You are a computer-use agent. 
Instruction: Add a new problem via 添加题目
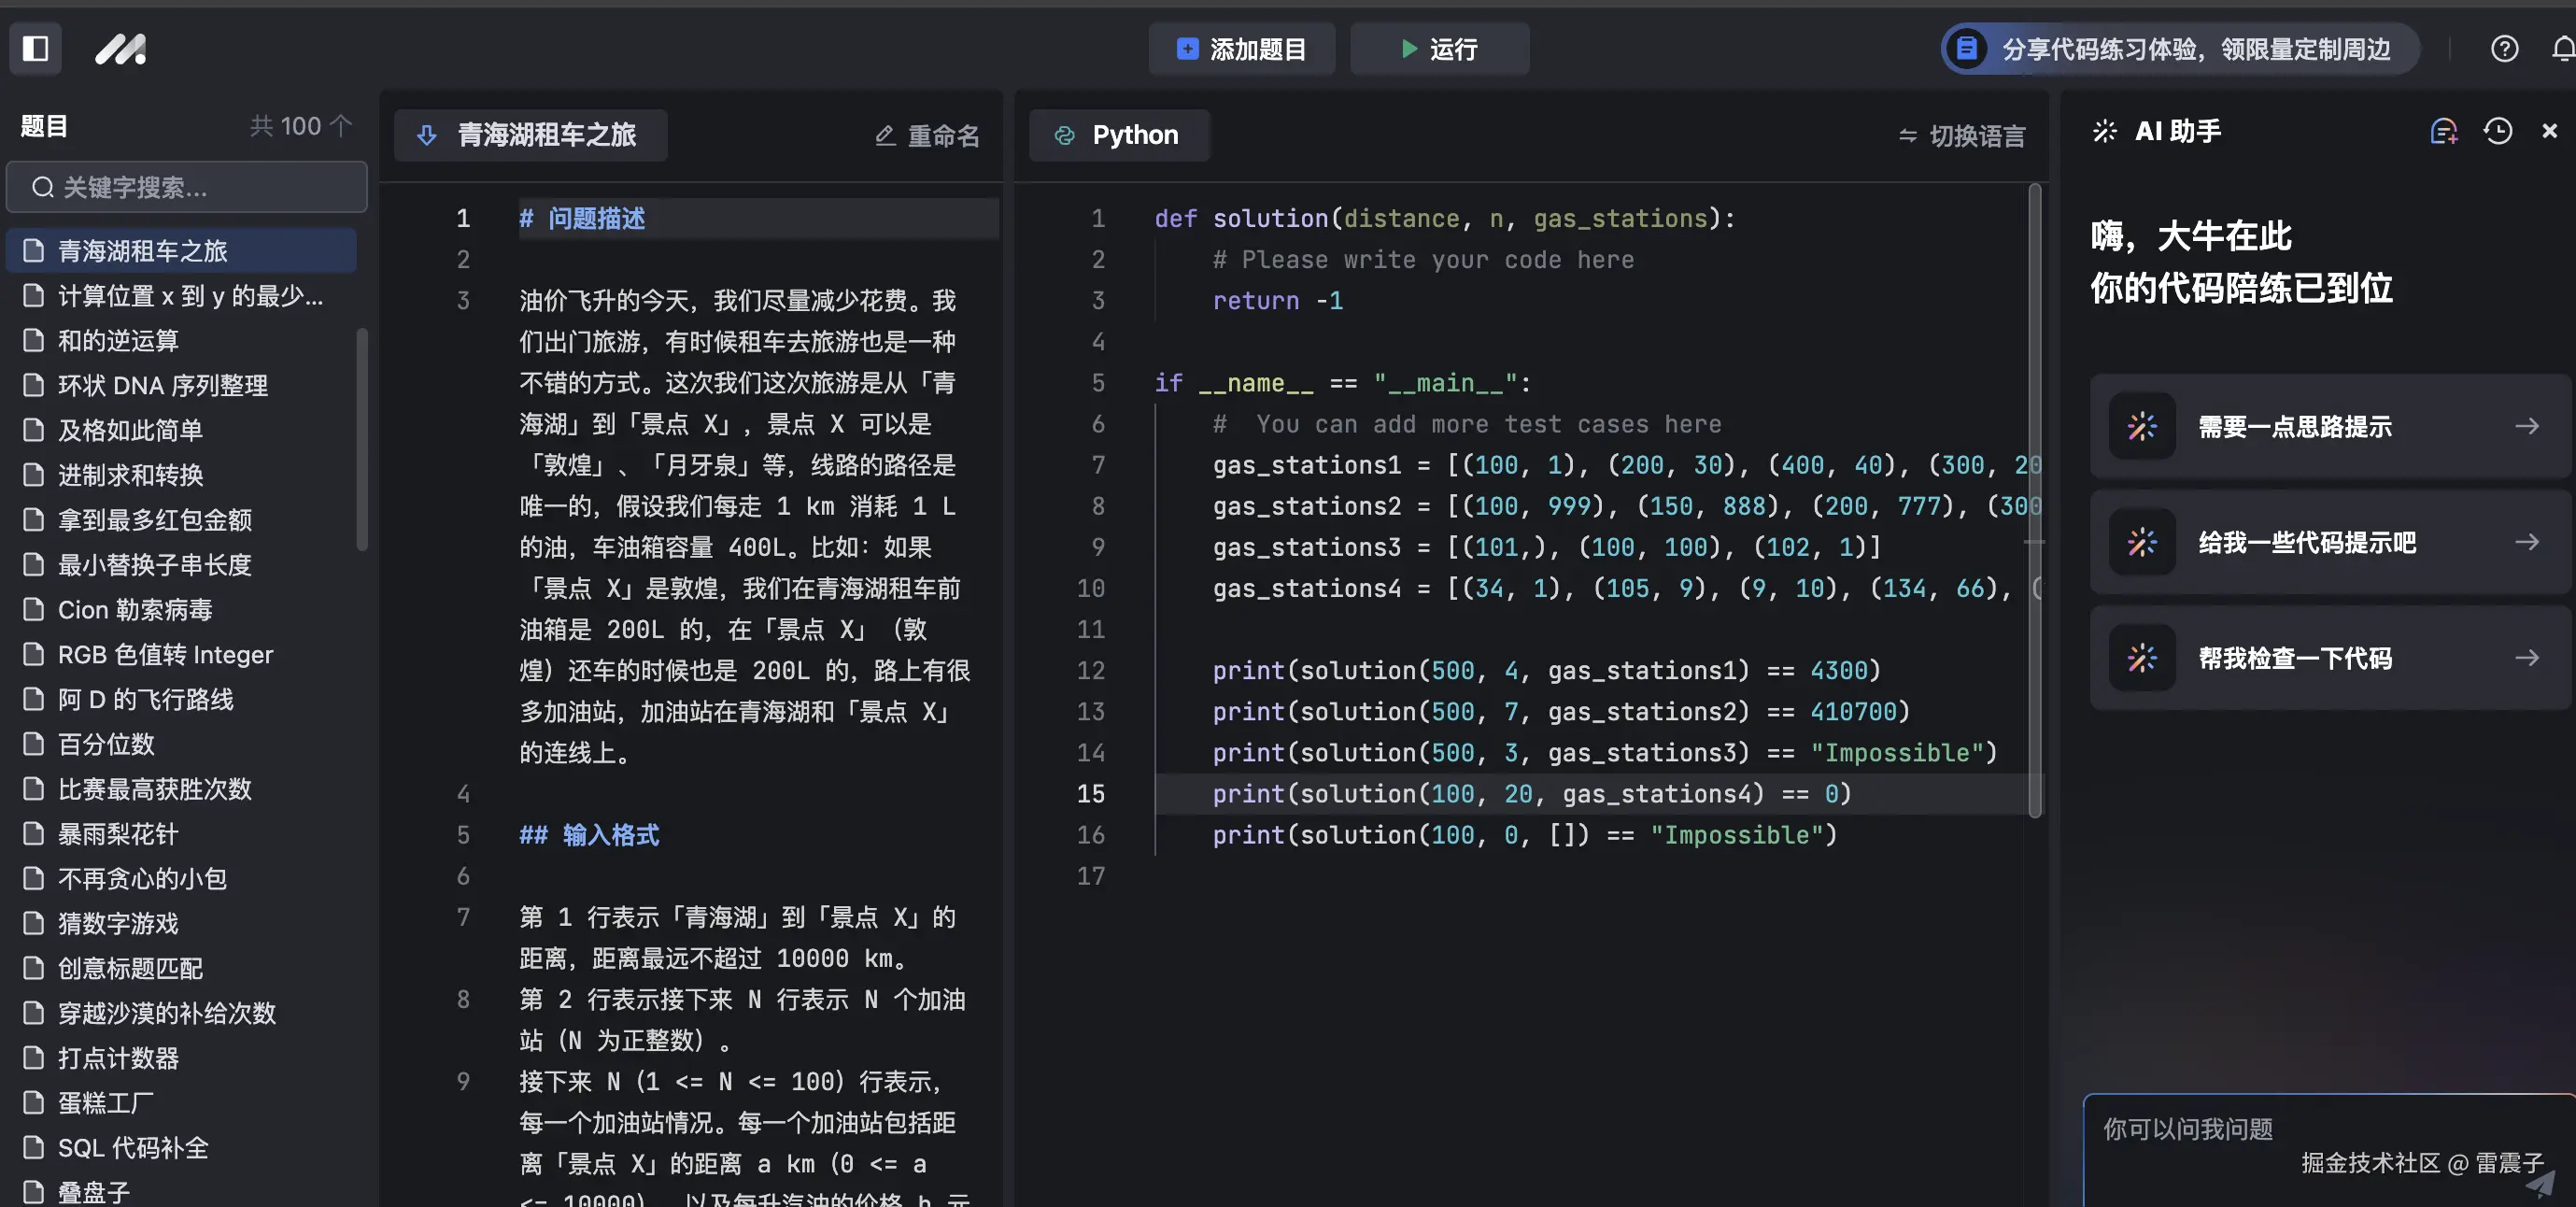pos(1241,48)
